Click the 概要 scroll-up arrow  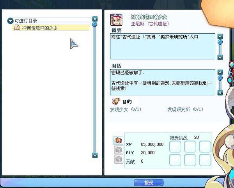coord(220,36)
